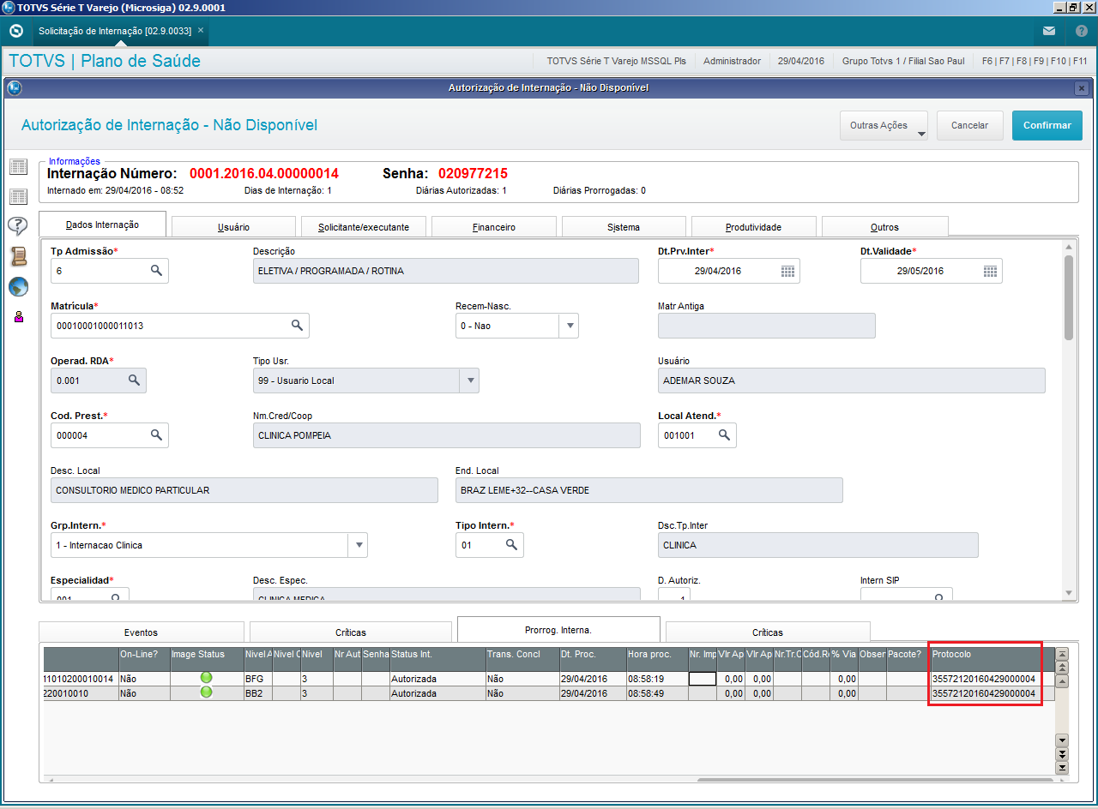The width and height of the screenshot is (1098, 809).
Task: Click Grupo Totvs 1 / Filial Sao Paul
Action: click(903, 61)
